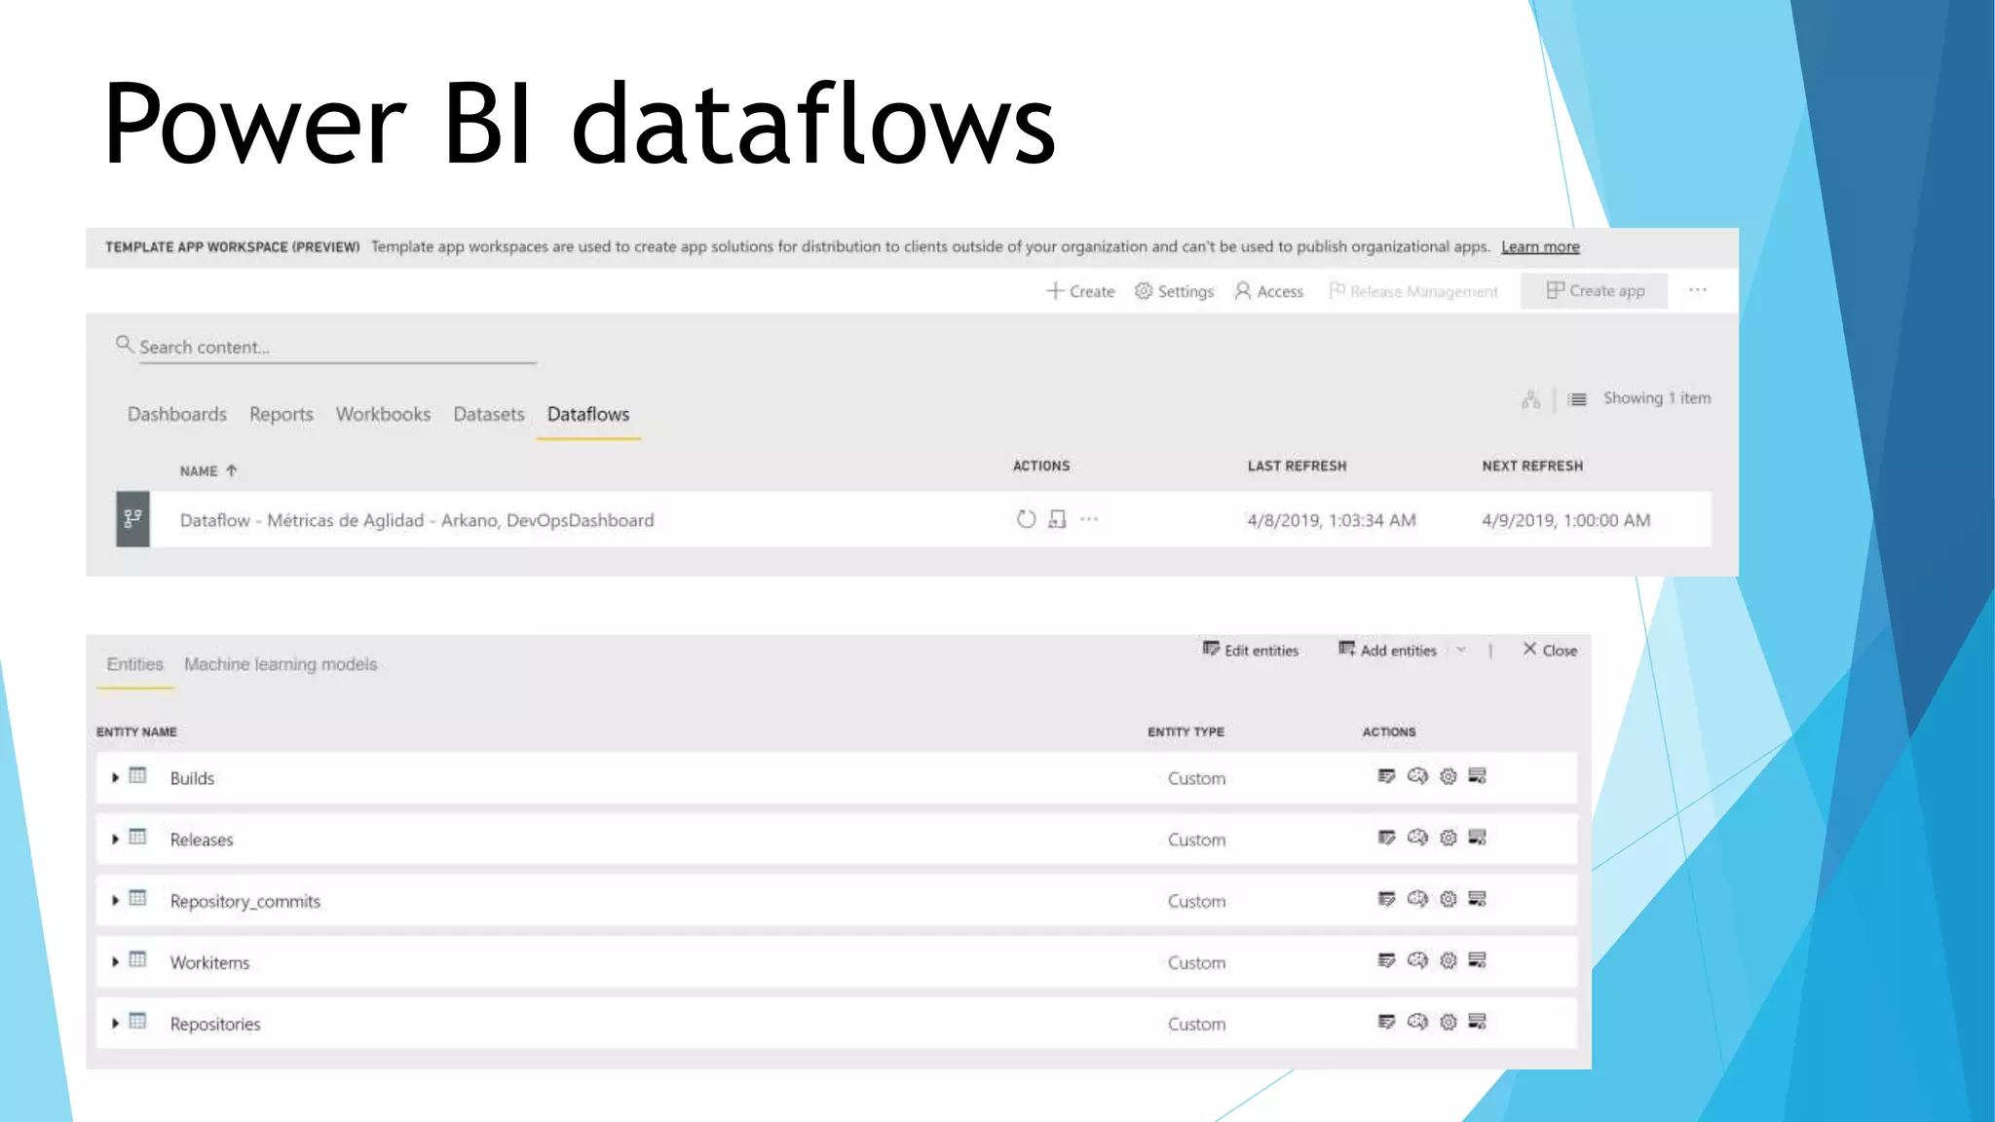Click the brain ML model icon for Builds
Viewport: 1995px width, 1122px height.
tap(1417, 776)
